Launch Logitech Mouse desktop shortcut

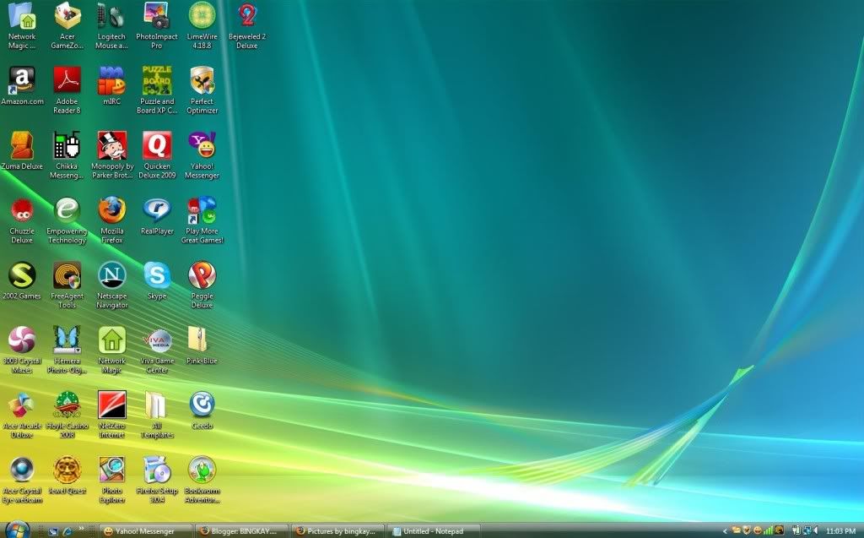click(112, 26)
